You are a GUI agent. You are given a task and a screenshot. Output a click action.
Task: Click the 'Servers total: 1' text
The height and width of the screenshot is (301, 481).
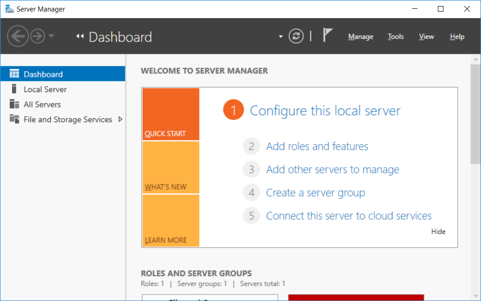(x=263, y=283)
